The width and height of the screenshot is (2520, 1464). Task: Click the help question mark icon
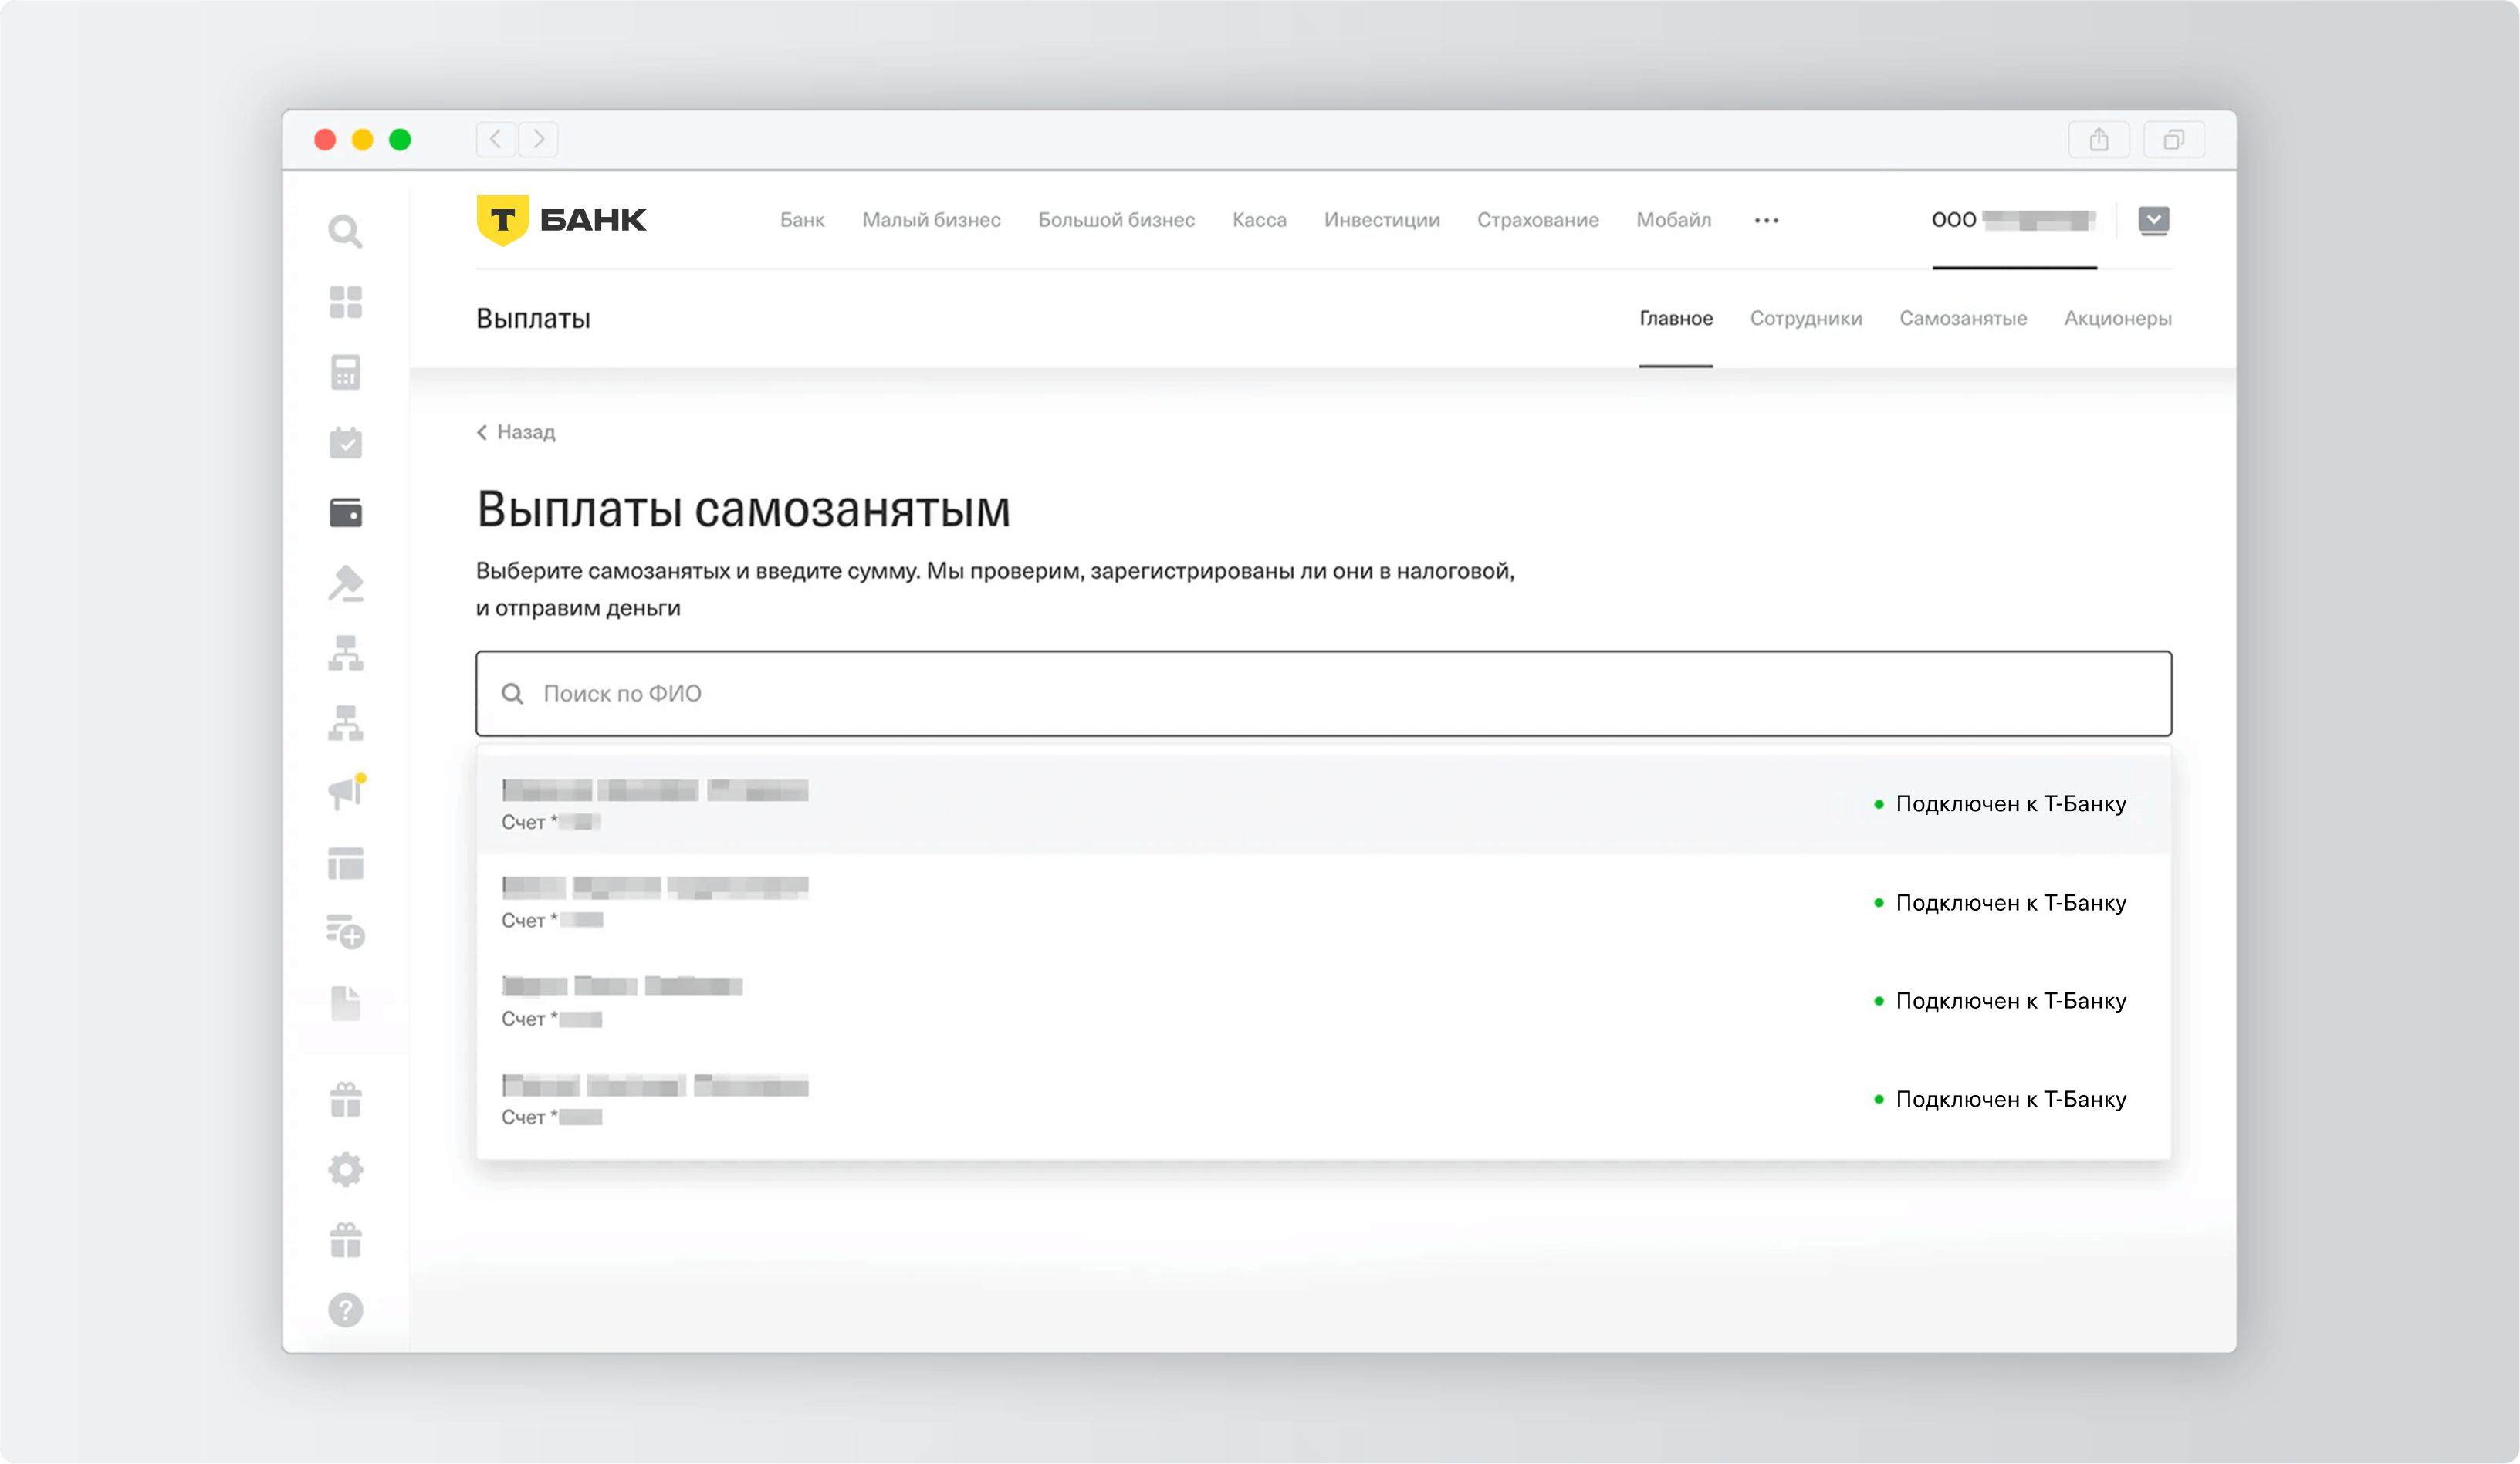tap(345, 1309)
